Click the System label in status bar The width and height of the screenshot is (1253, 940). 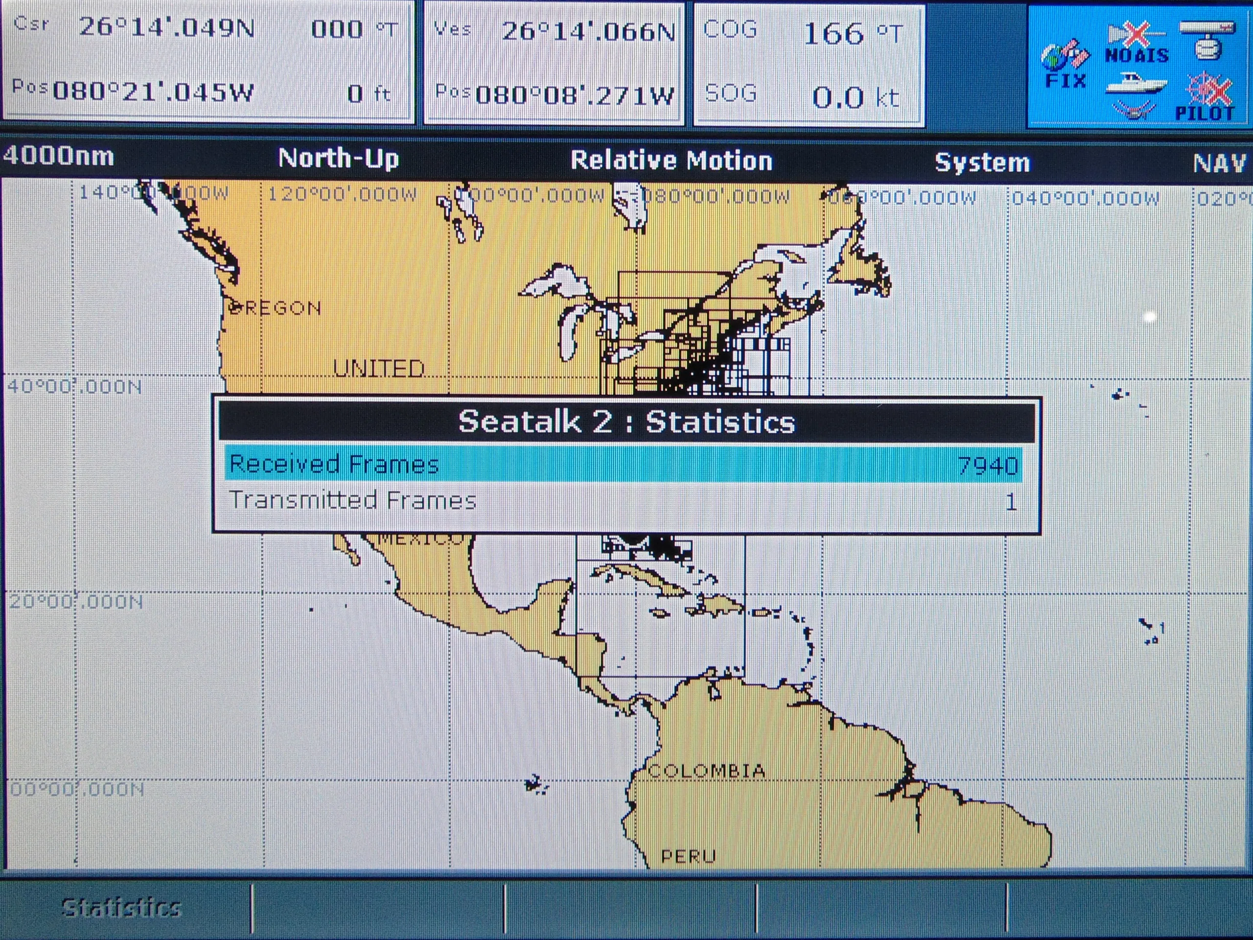(982, 163)
